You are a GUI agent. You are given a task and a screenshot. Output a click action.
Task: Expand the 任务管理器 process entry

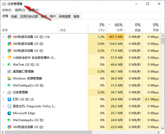3,92
